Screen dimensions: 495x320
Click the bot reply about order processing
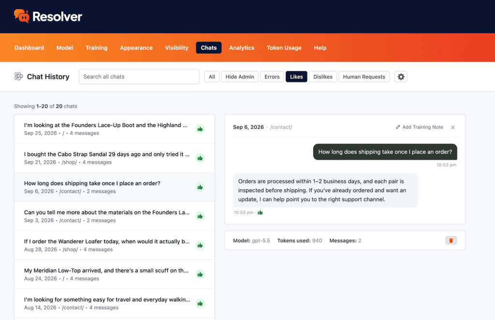click(x=325, y=191)
